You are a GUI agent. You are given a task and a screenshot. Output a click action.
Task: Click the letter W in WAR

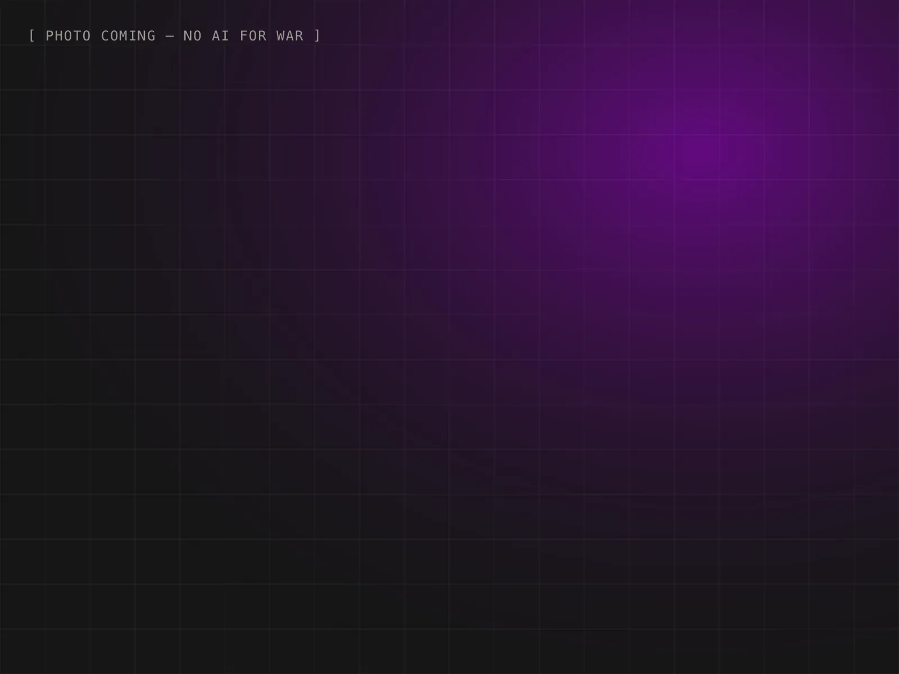click(x=280, y=36)
